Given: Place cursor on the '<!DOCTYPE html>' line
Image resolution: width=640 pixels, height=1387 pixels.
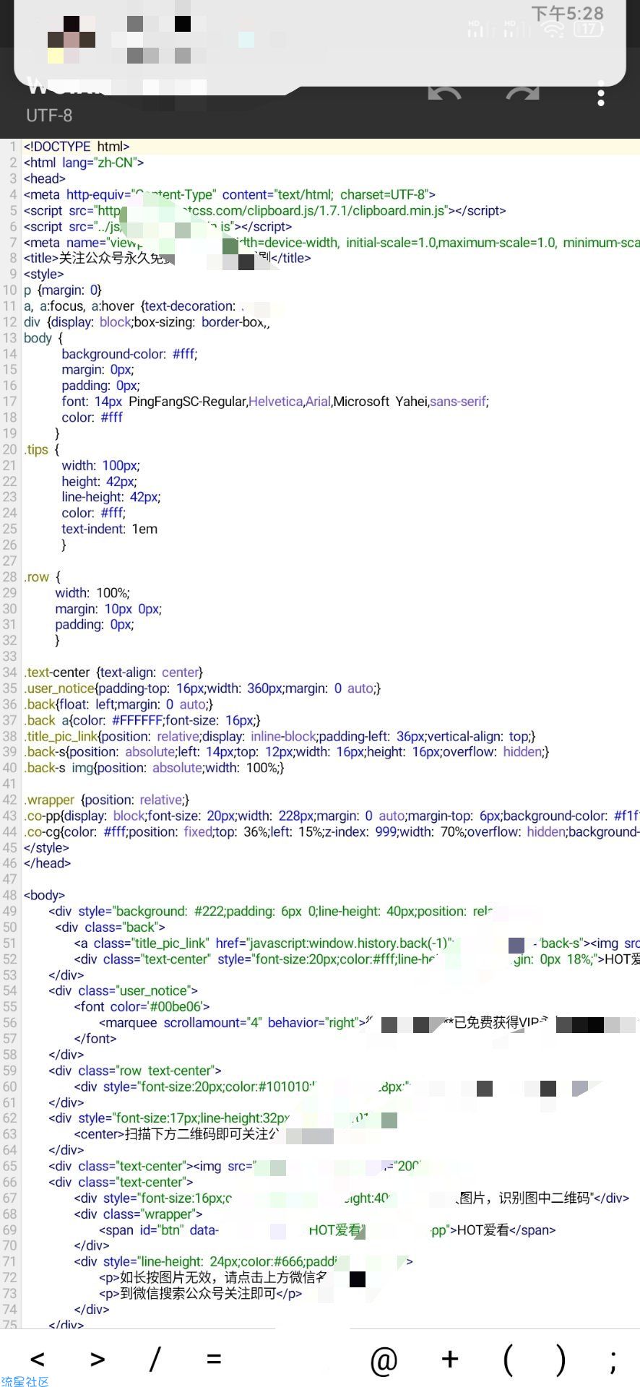Looking at the screenshot, I should [77, 147].
